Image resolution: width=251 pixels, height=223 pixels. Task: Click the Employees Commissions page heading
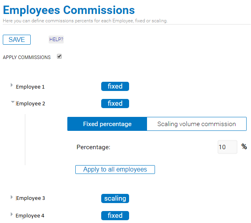tap(69, 10)
